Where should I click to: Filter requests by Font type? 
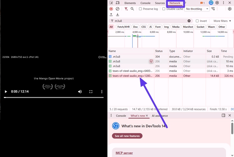click(158, 27)
